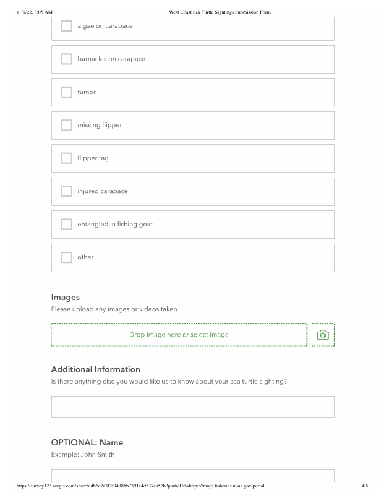Tick the barnacles on carapace box

(x=67, y=59)
